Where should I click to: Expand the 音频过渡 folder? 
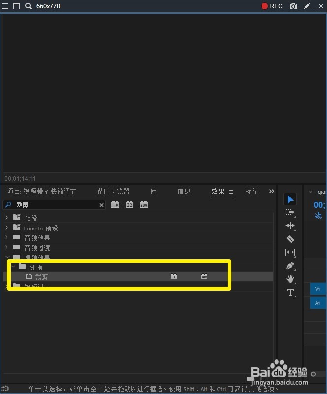[x=7, y=247]
